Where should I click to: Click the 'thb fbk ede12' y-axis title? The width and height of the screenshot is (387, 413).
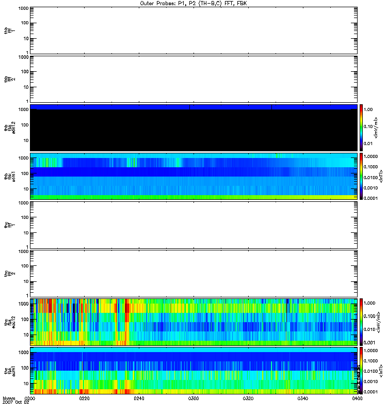pos(10,128)
